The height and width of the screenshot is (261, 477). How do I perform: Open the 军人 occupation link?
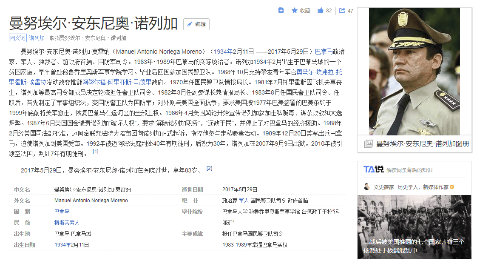(244, 201)
